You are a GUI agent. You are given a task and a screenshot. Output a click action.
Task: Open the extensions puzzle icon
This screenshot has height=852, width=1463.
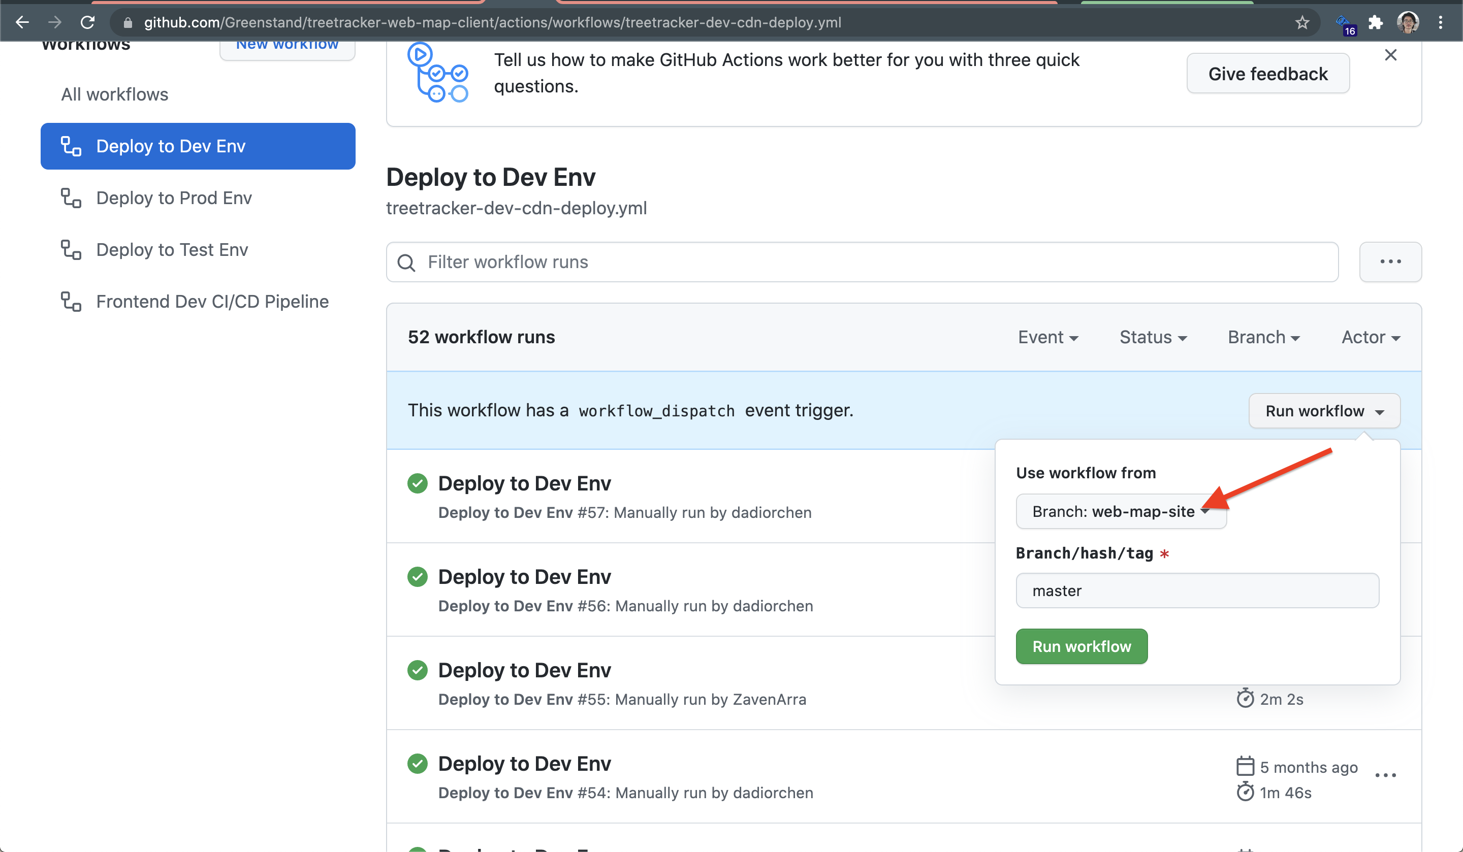[x=1375, y=22]
